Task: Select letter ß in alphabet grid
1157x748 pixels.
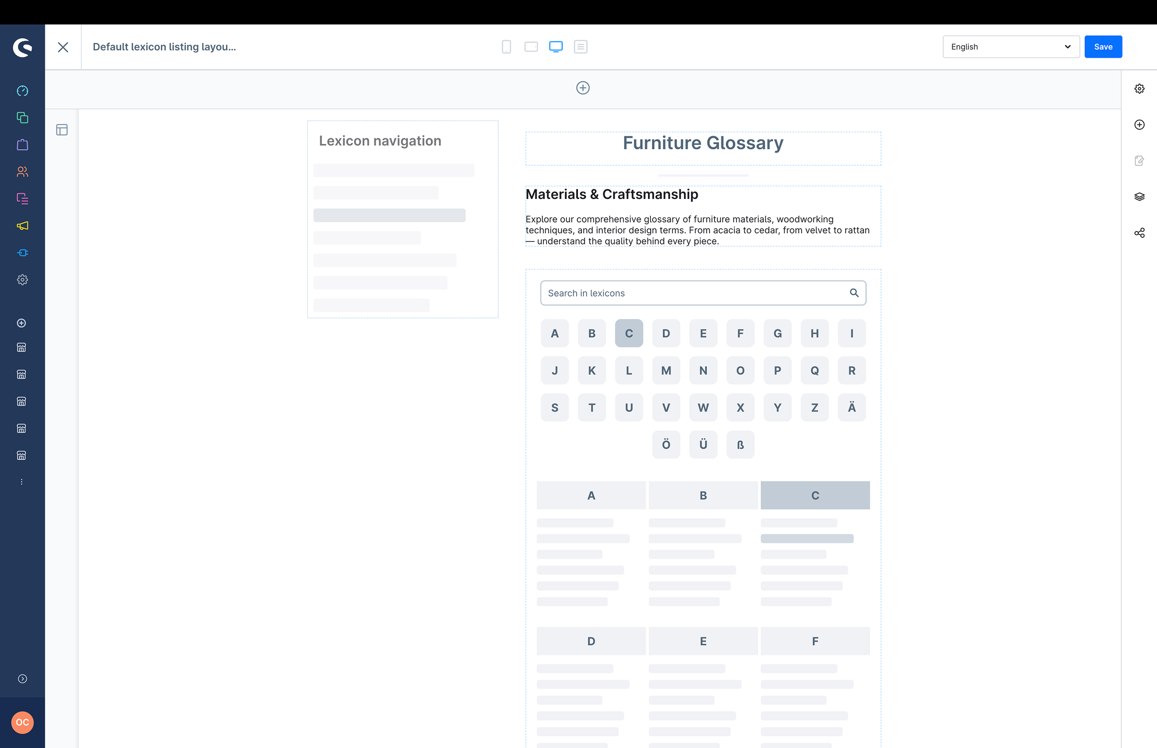Action: point(740,445)
